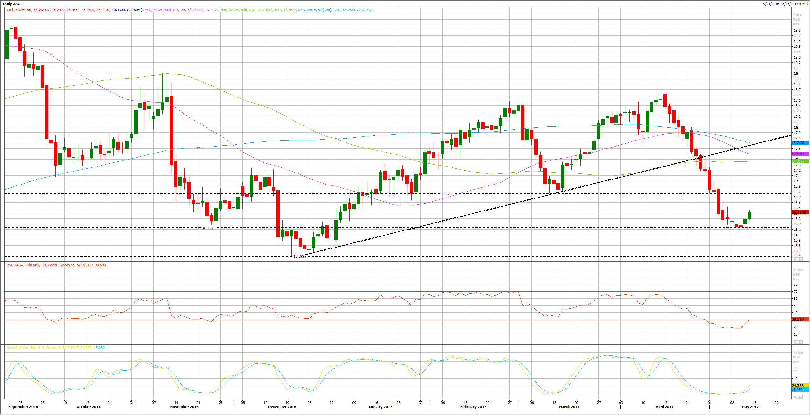Click the Daily XAG= chart title
The width and height of the screenshot is (810, 415).
pos(13,4)
